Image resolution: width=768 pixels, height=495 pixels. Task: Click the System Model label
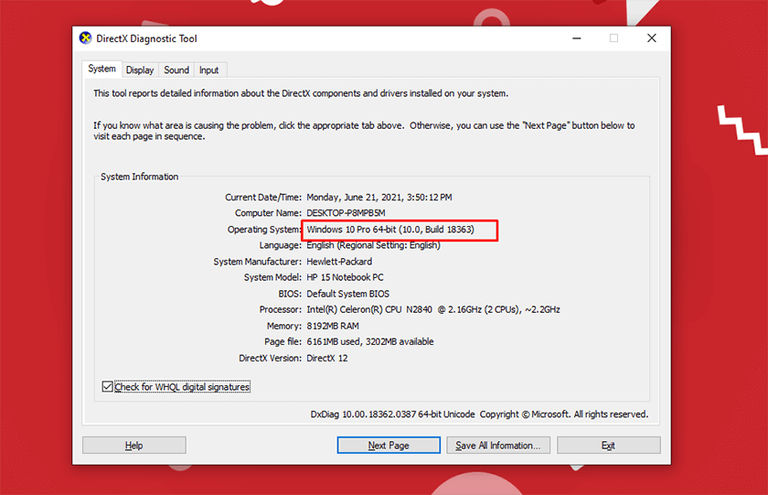point(272,277)
